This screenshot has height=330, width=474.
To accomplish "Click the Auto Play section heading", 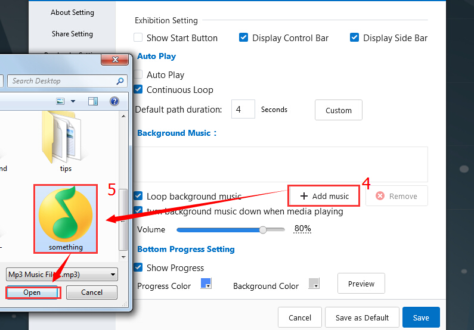I will click(157, 56).
